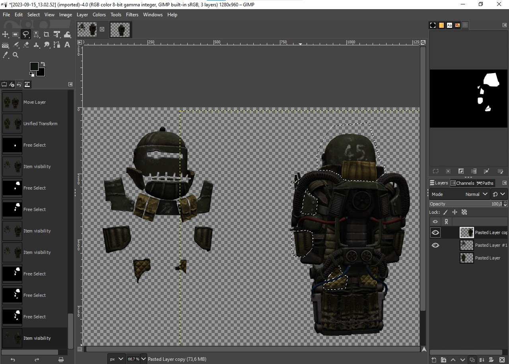This screenshot has height=364, width=509.
Task: Open image menu arrow at ruler corner
Action: point(80,42)
